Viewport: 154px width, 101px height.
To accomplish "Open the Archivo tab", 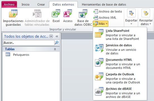I will tap(9, 4).
